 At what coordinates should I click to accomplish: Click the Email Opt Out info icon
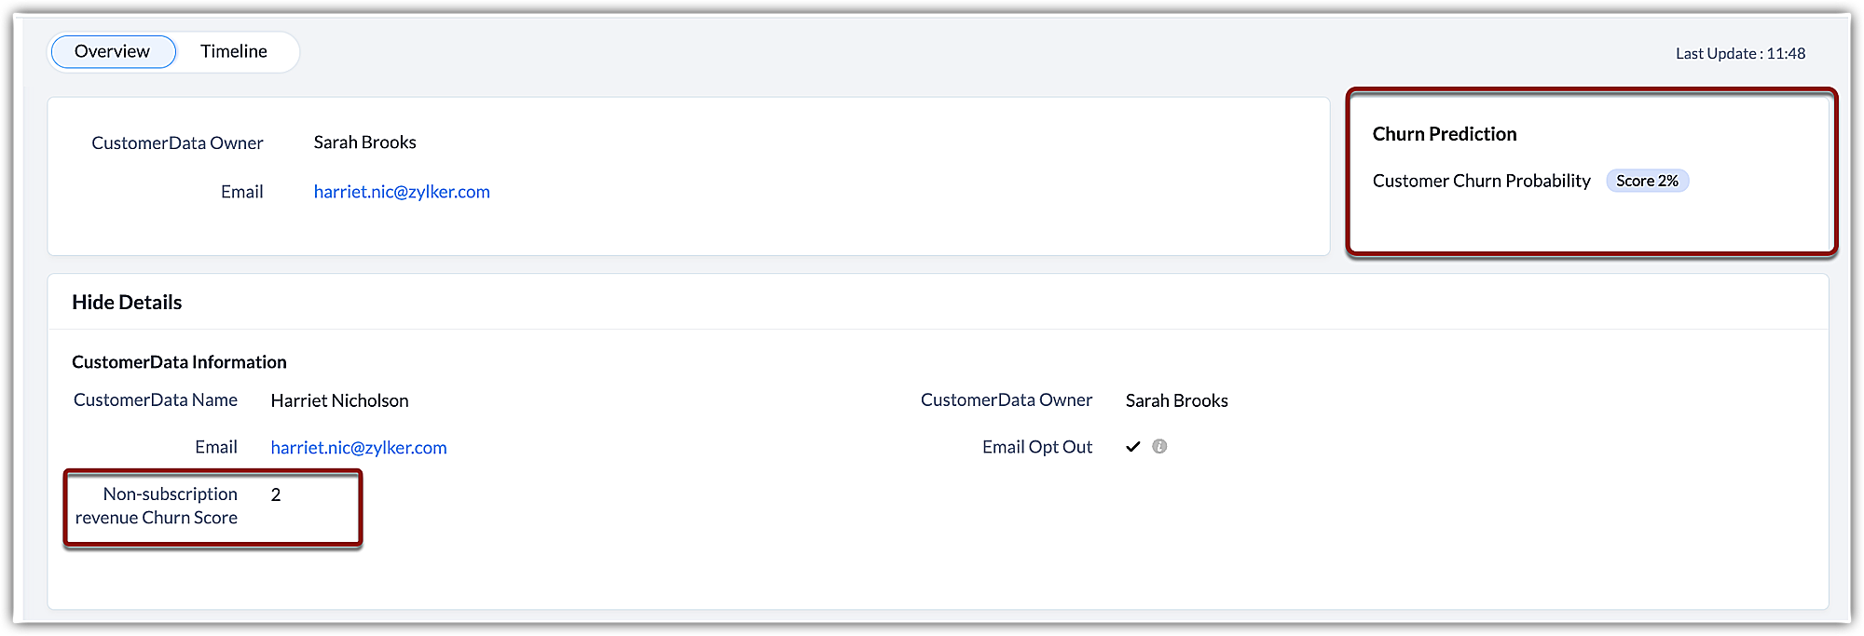pyautogui.click(x=1159, y=447)
